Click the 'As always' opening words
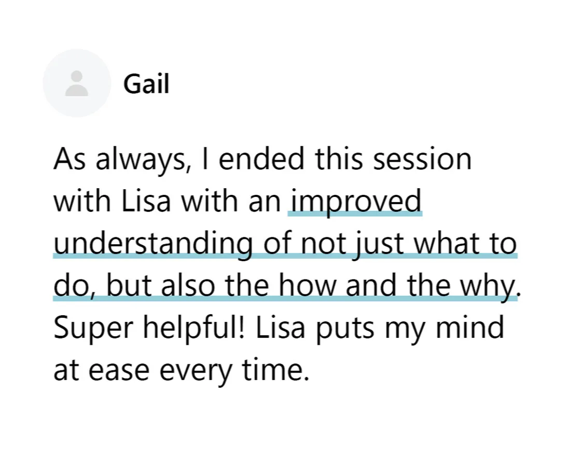 pos(117,160)
